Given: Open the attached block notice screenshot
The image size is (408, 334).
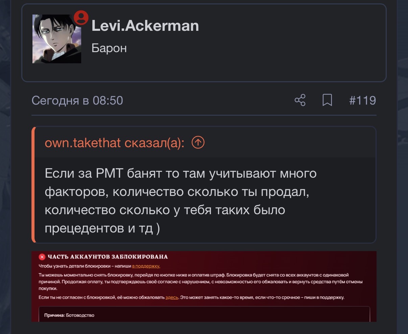Looking at the screenshot, I should (204, 286).
